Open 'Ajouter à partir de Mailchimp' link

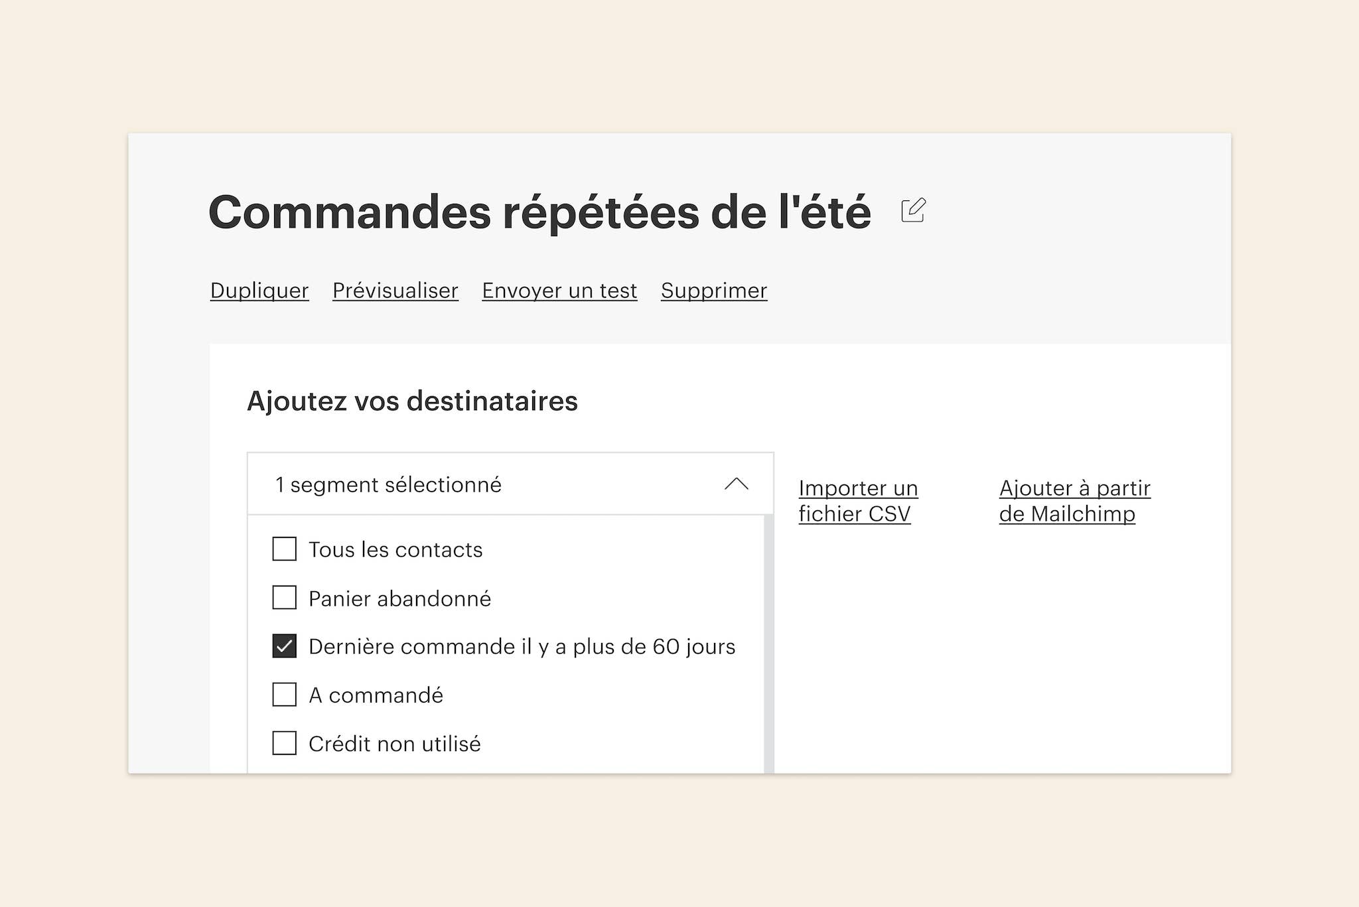pyautogui.click(x=1074, y=501)
